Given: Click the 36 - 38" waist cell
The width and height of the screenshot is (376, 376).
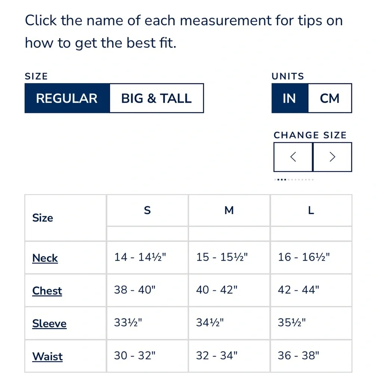Looking at the screenshot, I should tap(311, 356).
